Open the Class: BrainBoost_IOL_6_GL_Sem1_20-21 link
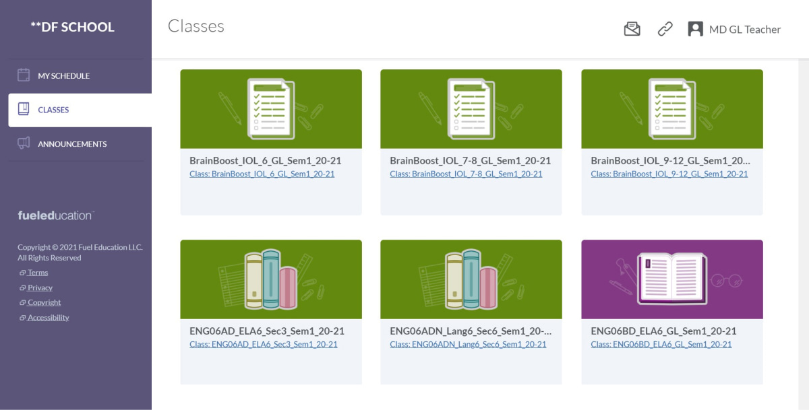The width and height of the screenshot is (809, 410). click(262, 174)
